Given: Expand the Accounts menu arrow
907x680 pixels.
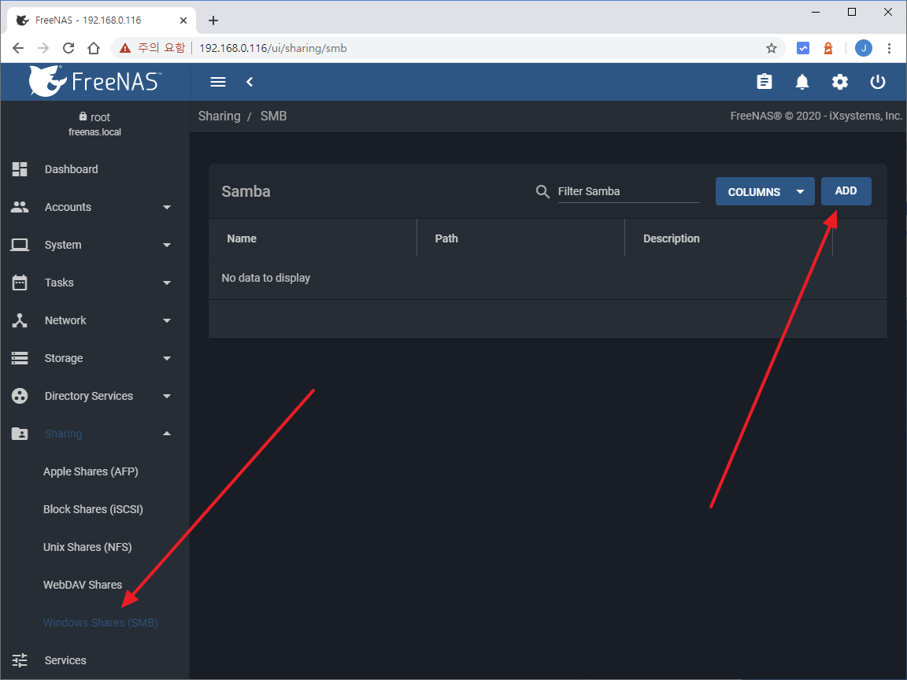Looking at the screenshot, I should tap(167, 207).
